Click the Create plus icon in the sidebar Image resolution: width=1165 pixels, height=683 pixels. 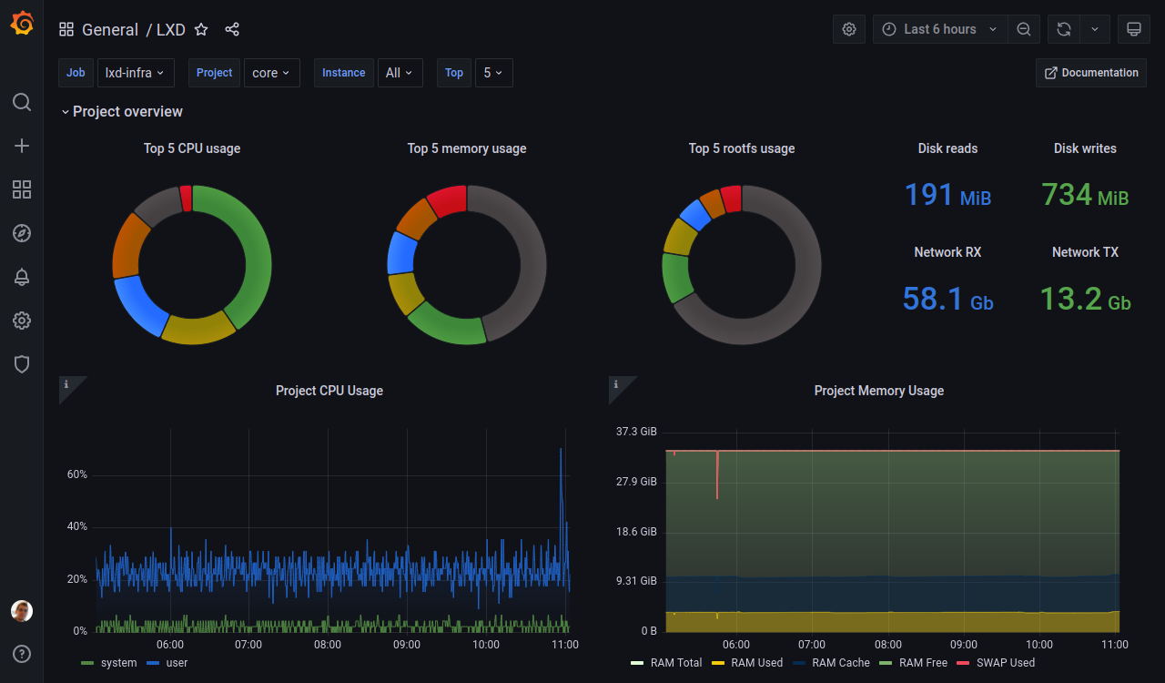pos(22,146)
